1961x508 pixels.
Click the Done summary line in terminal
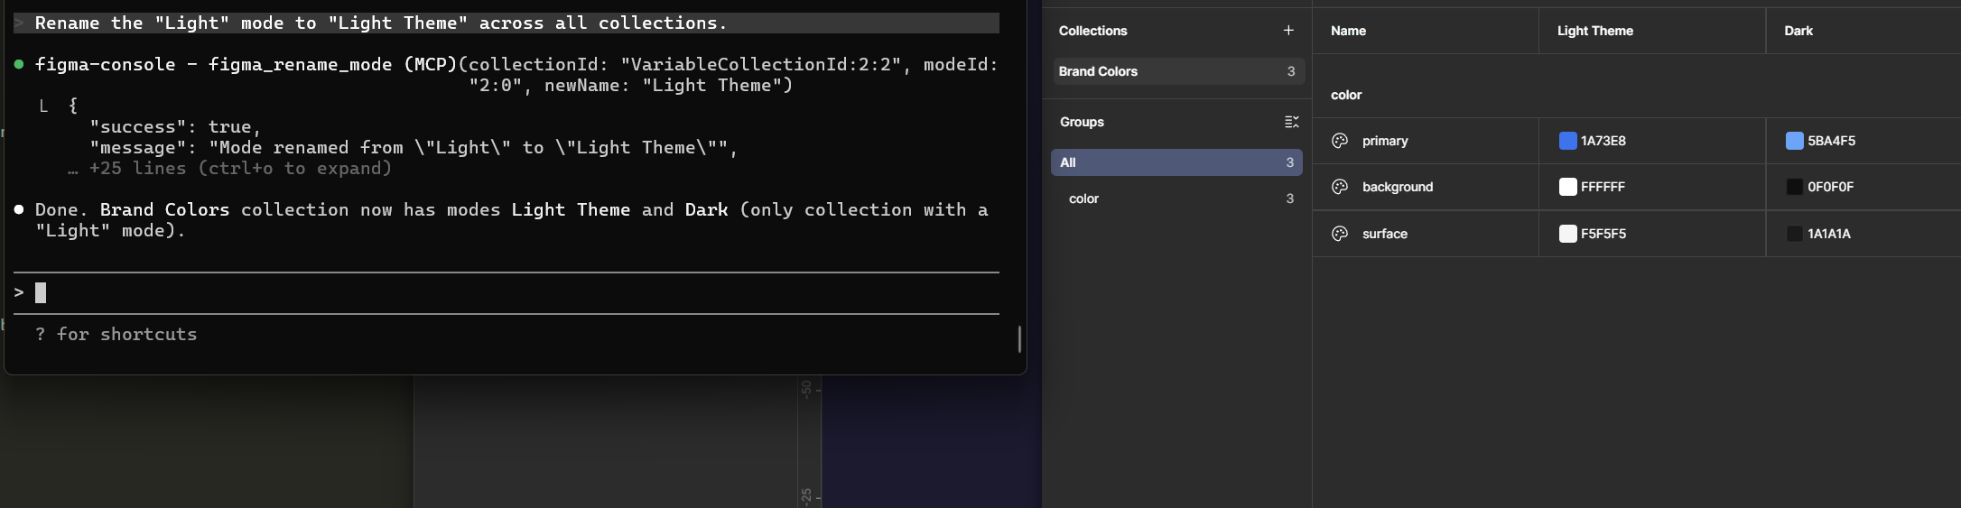512,220
